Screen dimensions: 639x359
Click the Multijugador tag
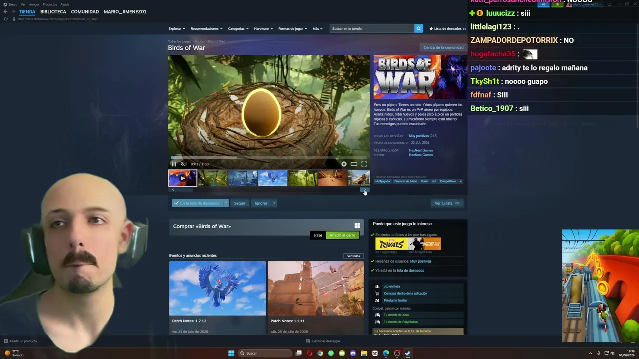point(383,181)
